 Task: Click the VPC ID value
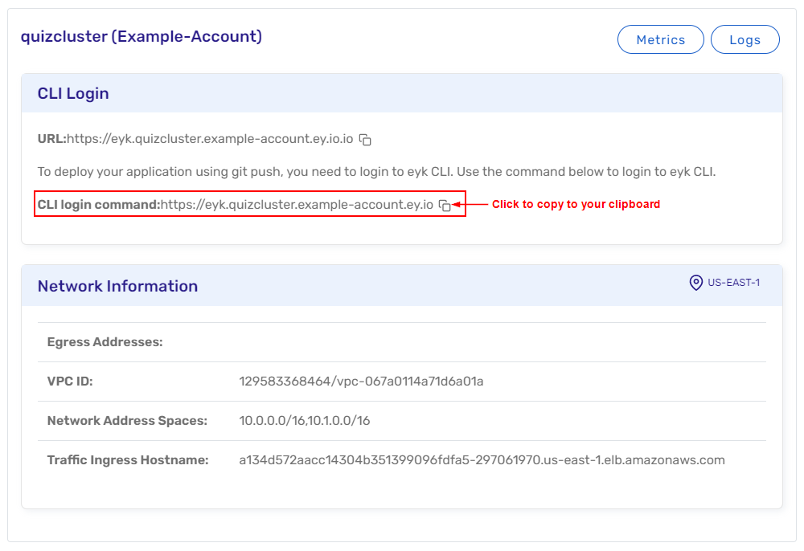(361, 382)
